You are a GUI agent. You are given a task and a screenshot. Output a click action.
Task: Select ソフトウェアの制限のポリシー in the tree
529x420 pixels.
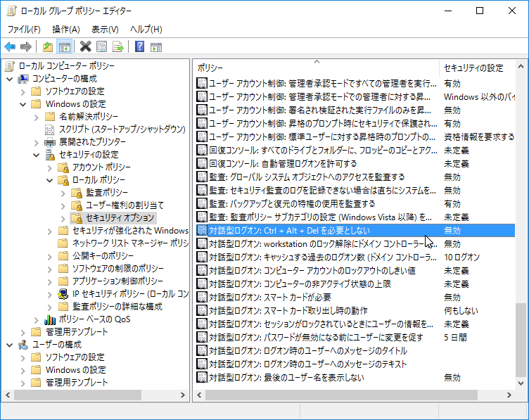(x=118, y=269)
